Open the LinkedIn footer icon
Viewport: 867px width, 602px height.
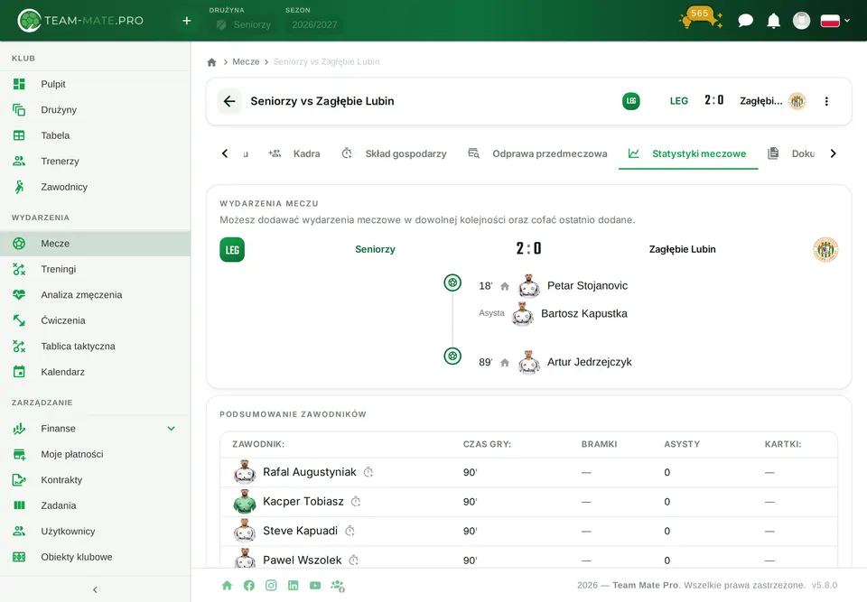293,586
